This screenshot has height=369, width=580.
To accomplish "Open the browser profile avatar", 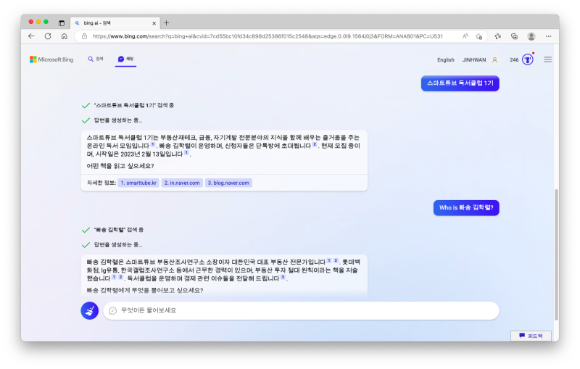I will 531,36.
